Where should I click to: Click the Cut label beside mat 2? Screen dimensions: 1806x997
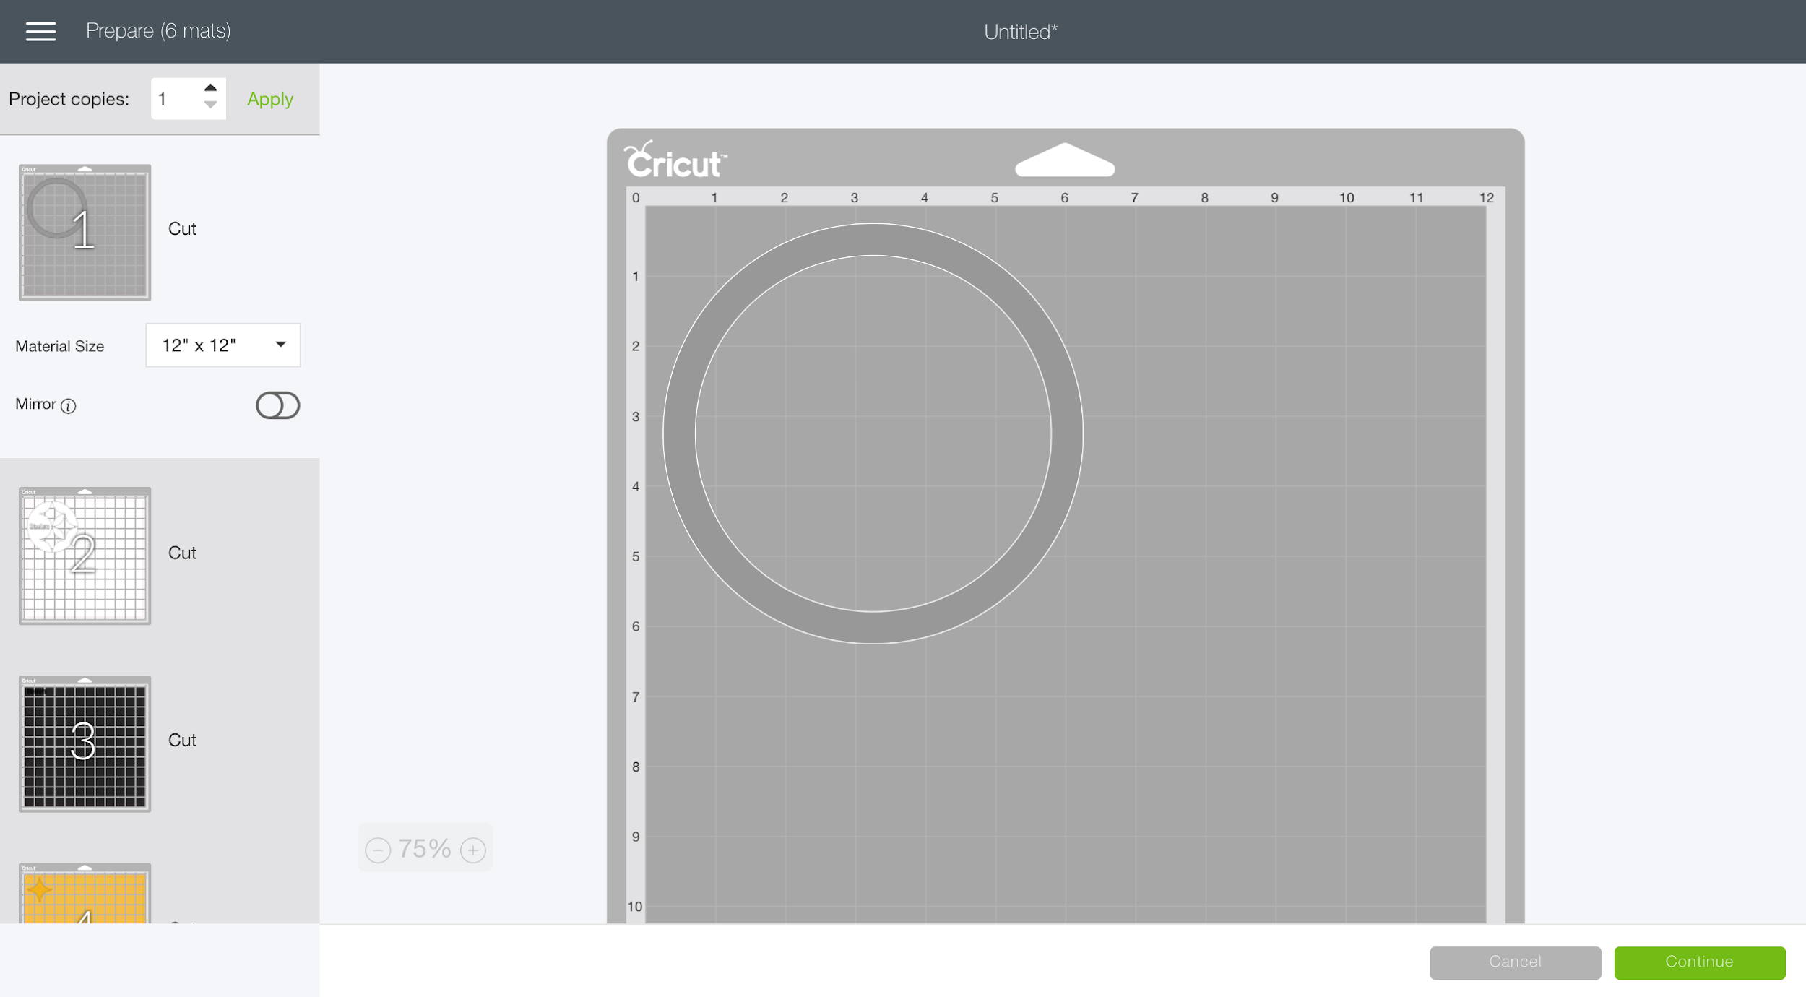click(x=182, y=553)
